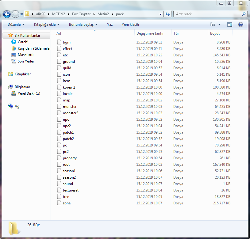
Task: Click the textureset file name
Action: coord(71,190)
